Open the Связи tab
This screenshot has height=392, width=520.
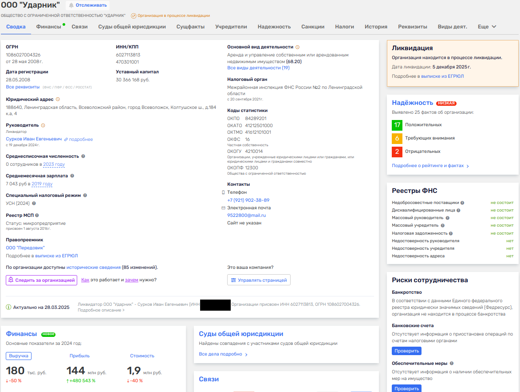[79, 27]
